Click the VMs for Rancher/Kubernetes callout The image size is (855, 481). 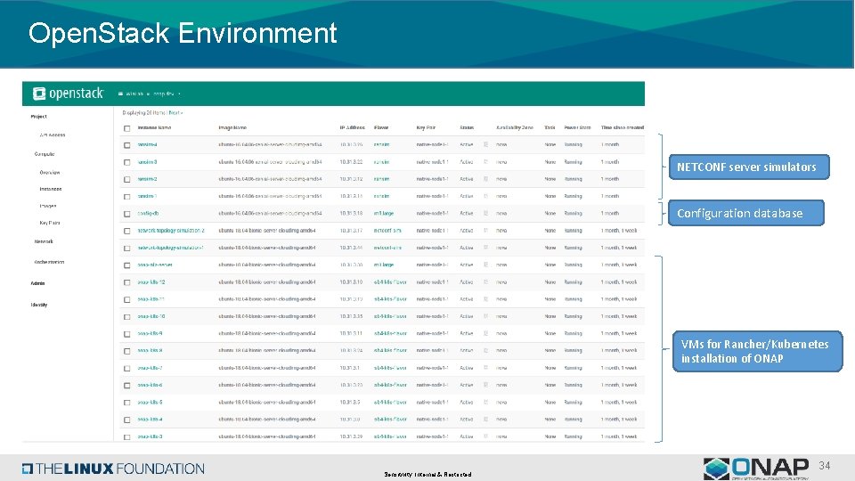point(757,351)
